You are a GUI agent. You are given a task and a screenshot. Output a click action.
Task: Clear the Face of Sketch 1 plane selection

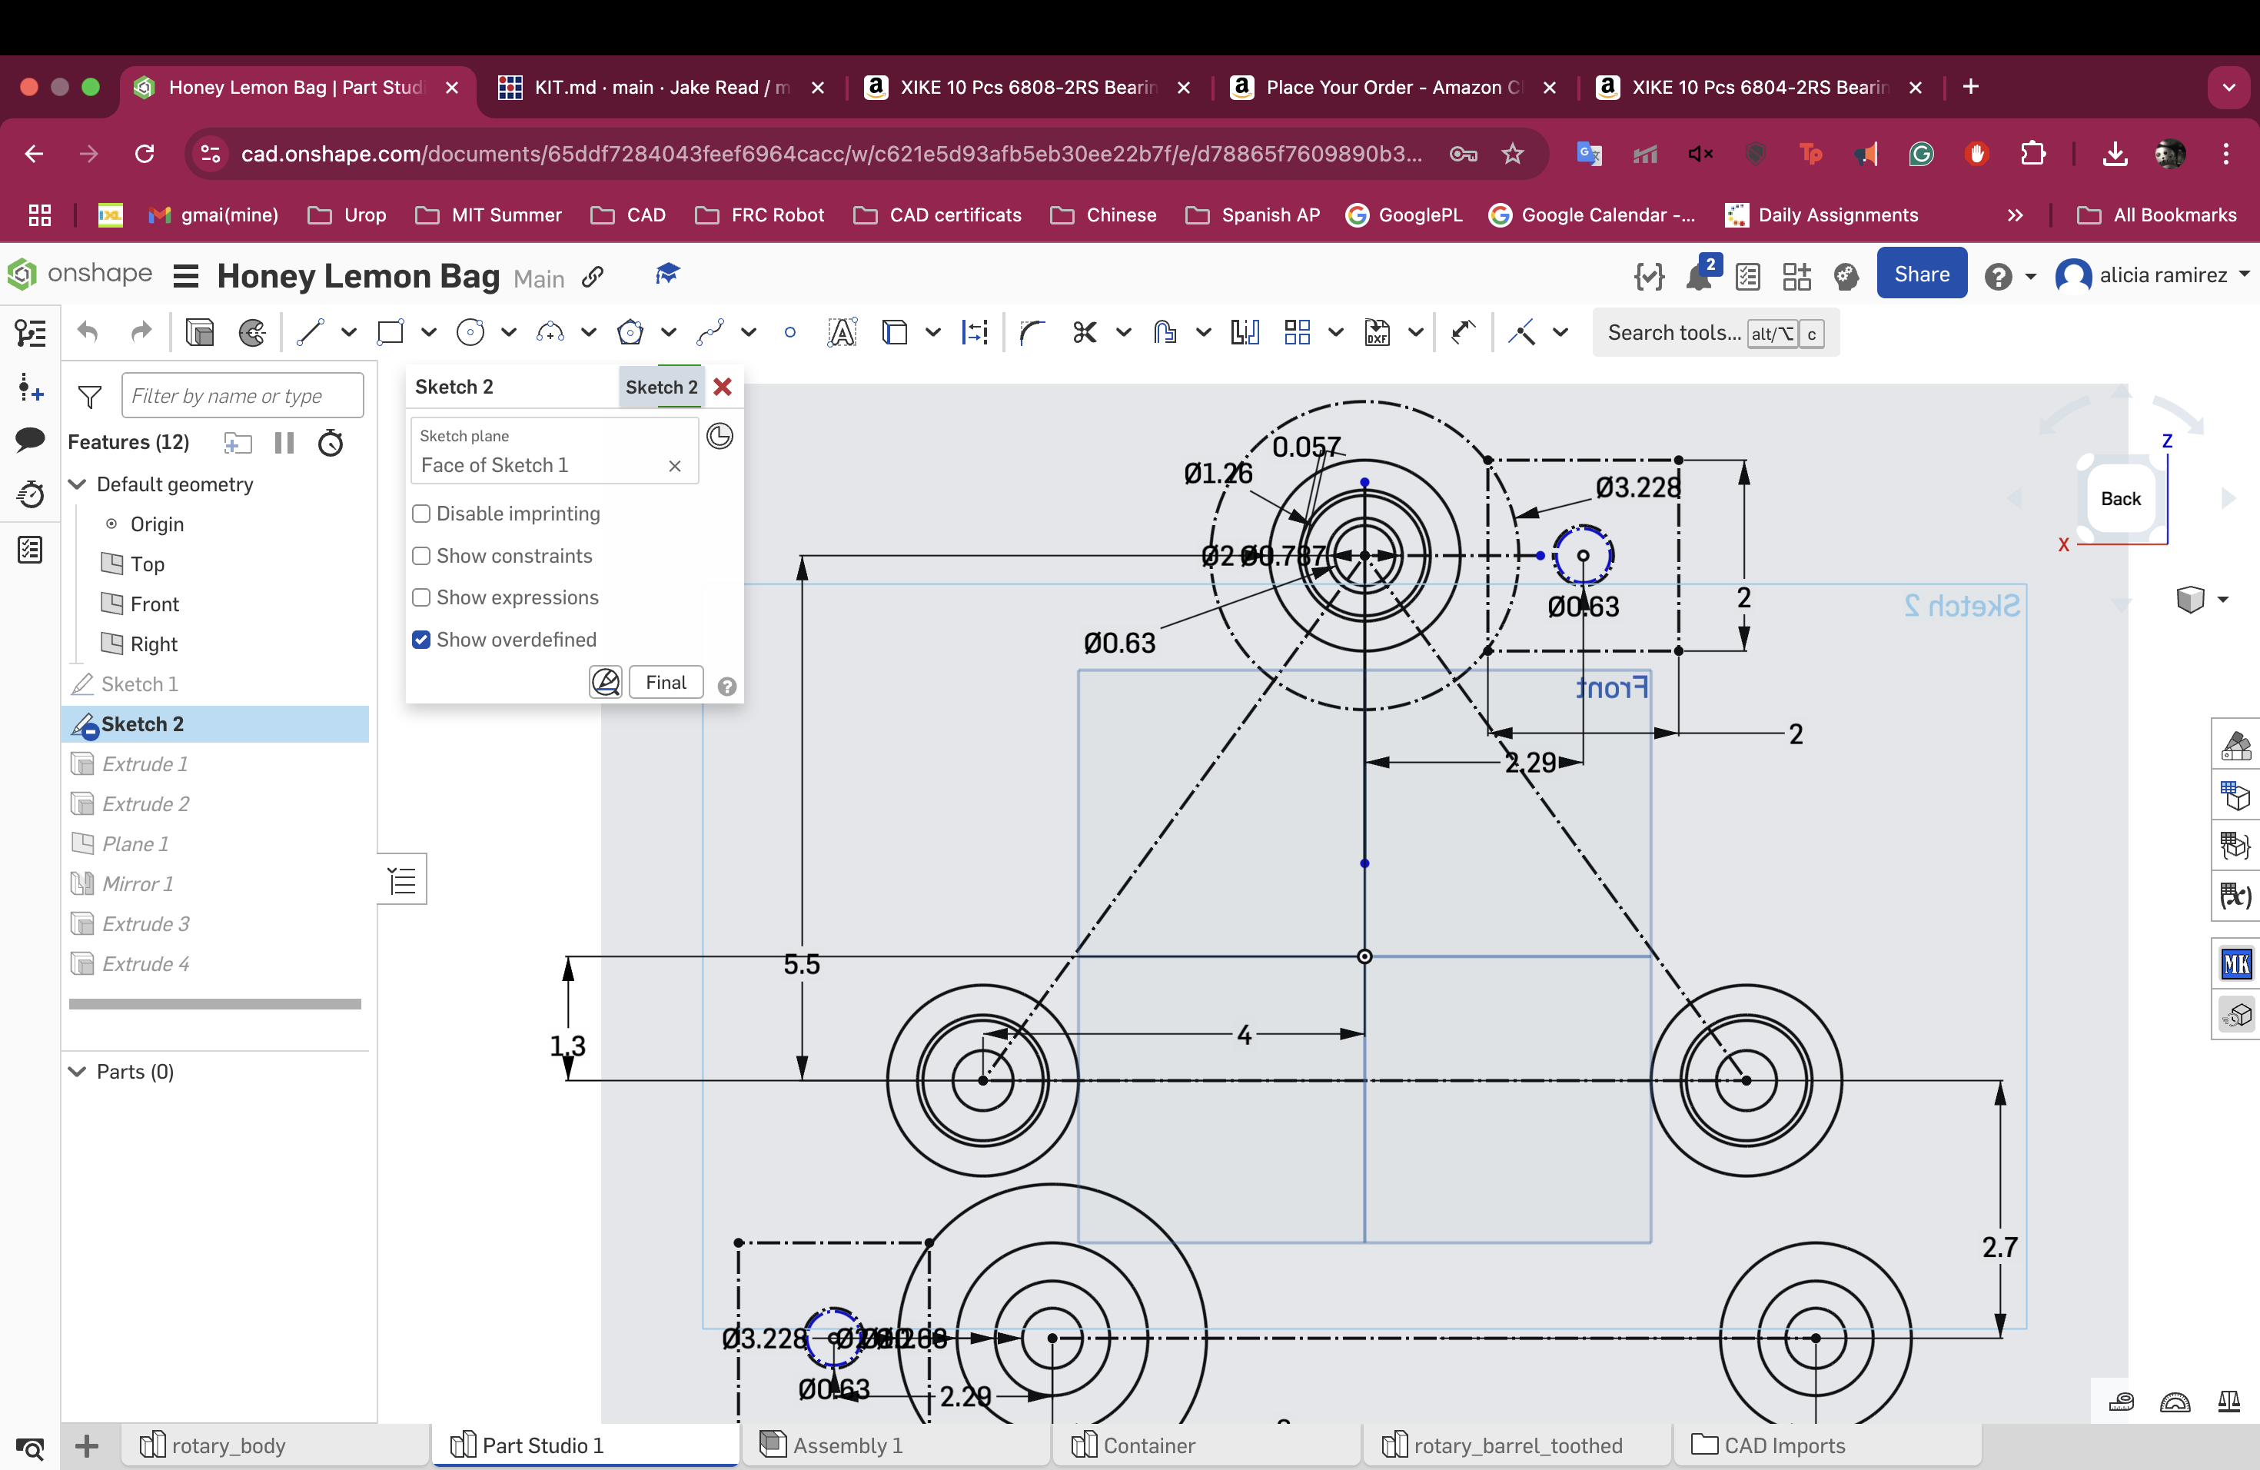[674, 465]
